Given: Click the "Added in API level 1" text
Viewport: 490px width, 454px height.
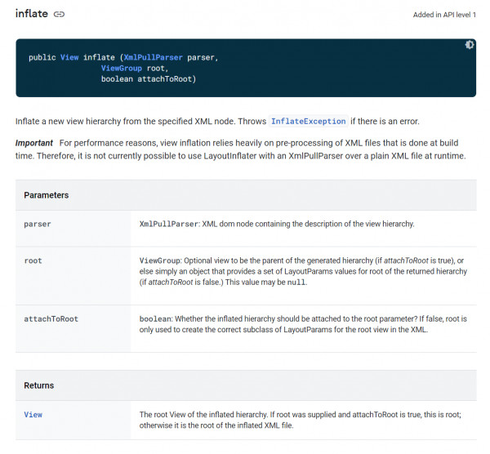Looking at the screenshot, I should [x=444, y=15].
